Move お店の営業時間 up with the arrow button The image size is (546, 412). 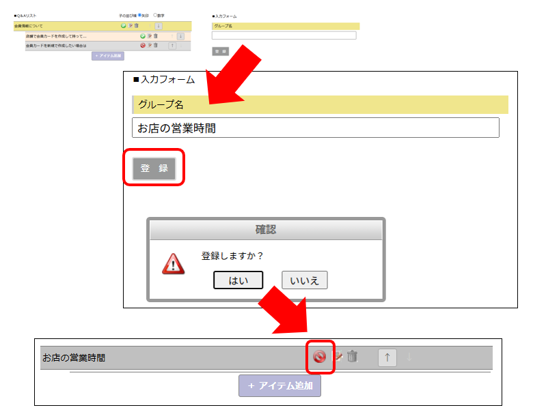pos(387,357)
